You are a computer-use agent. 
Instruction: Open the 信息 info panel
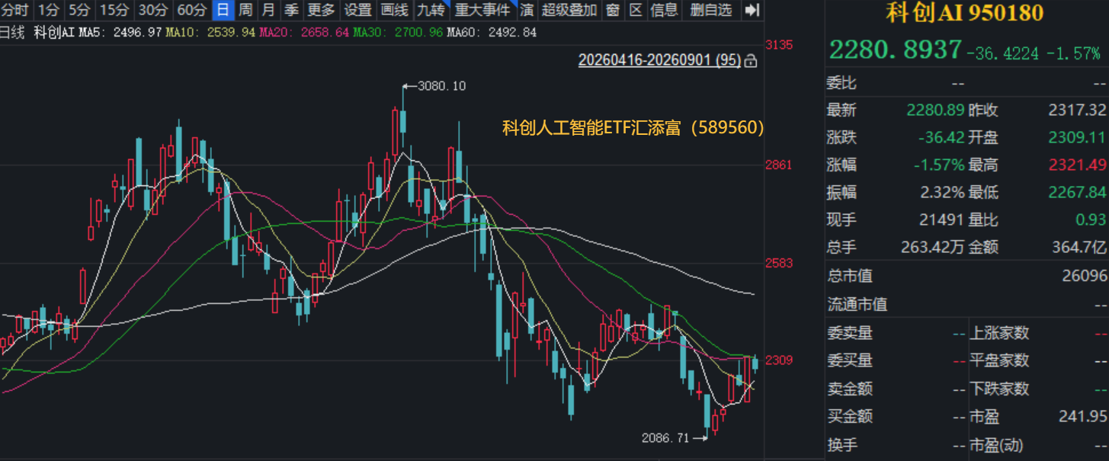665,10
